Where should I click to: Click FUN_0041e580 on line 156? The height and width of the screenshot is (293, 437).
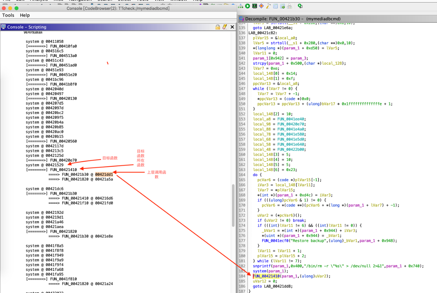tap(291, 134)
